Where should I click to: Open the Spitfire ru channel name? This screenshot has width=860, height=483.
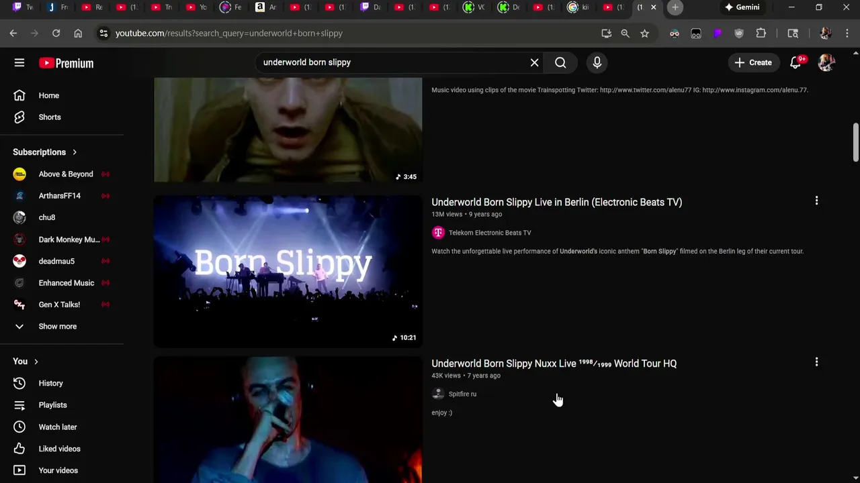(x=462, y=394)
